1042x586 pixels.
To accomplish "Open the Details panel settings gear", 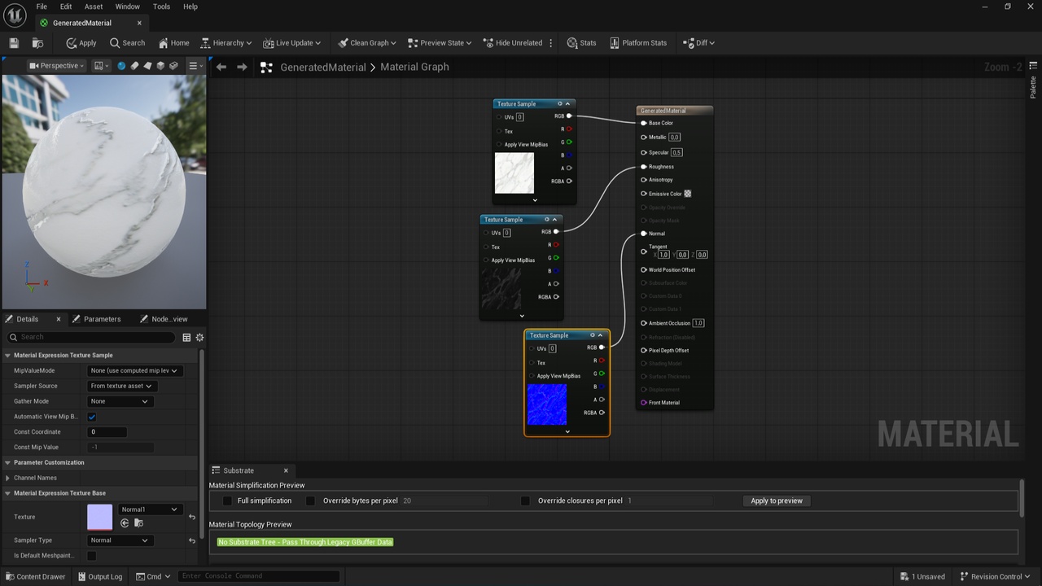I will click(x=199, y=337).
